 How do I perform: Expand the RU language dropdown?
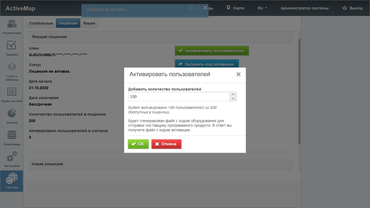click(x=262, y=8)
